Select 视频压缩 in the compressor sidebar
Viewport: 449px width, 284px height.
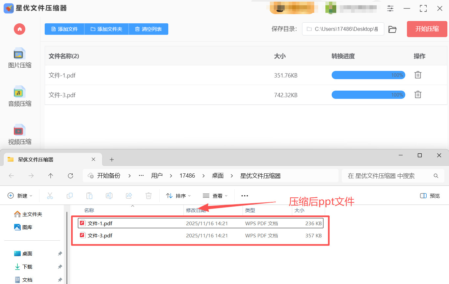(19, 135)
